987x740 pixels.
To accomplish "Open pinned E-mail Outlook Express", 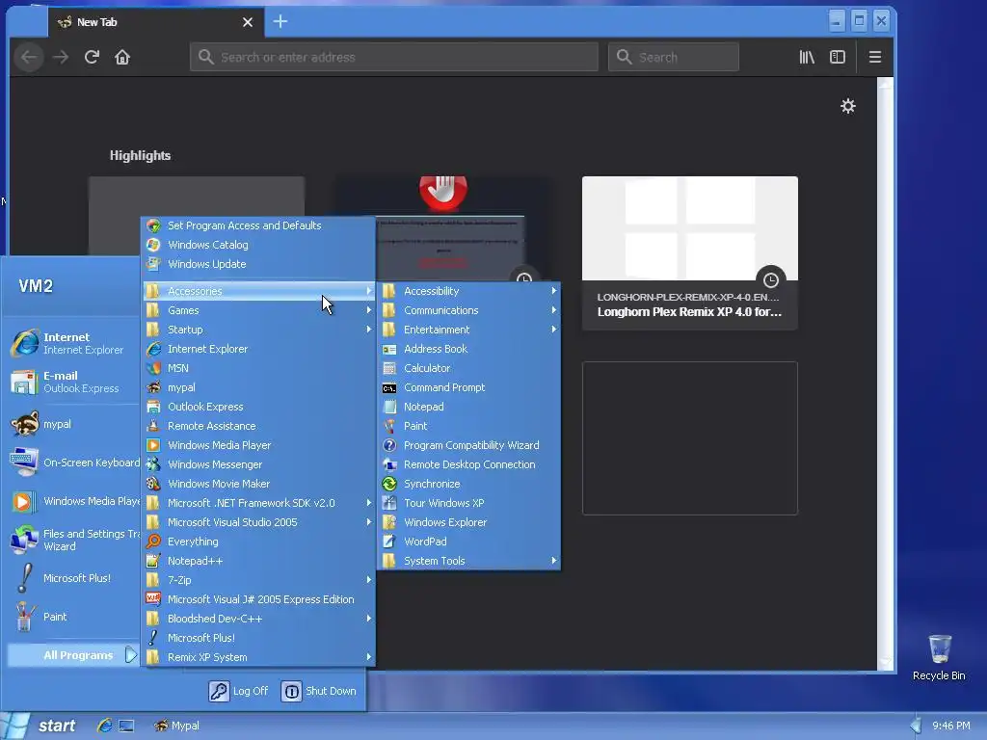I will coord(73,382).
